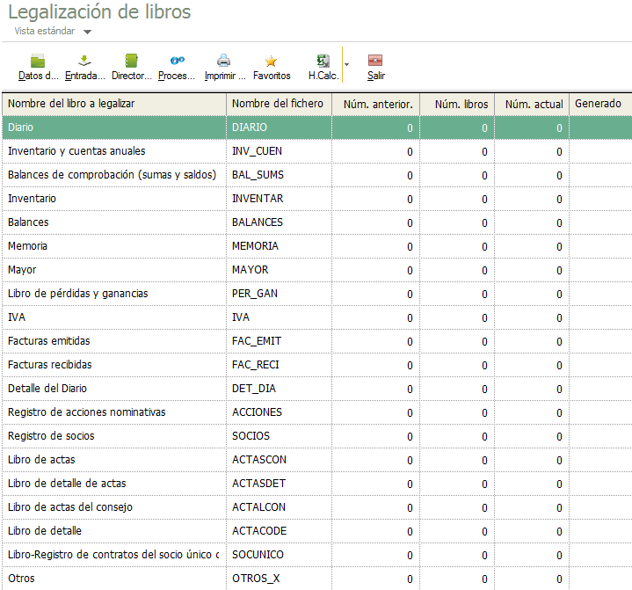Select the Libro de actas row
Image resolution: width=632 pixels, height=590 pixels.
pos(317,460)
